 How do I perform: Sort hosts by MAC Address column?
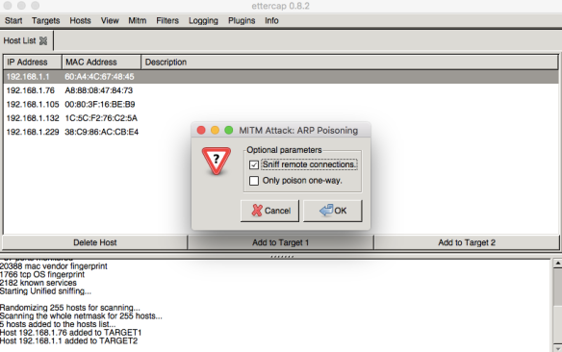click(x=101, y=62)
